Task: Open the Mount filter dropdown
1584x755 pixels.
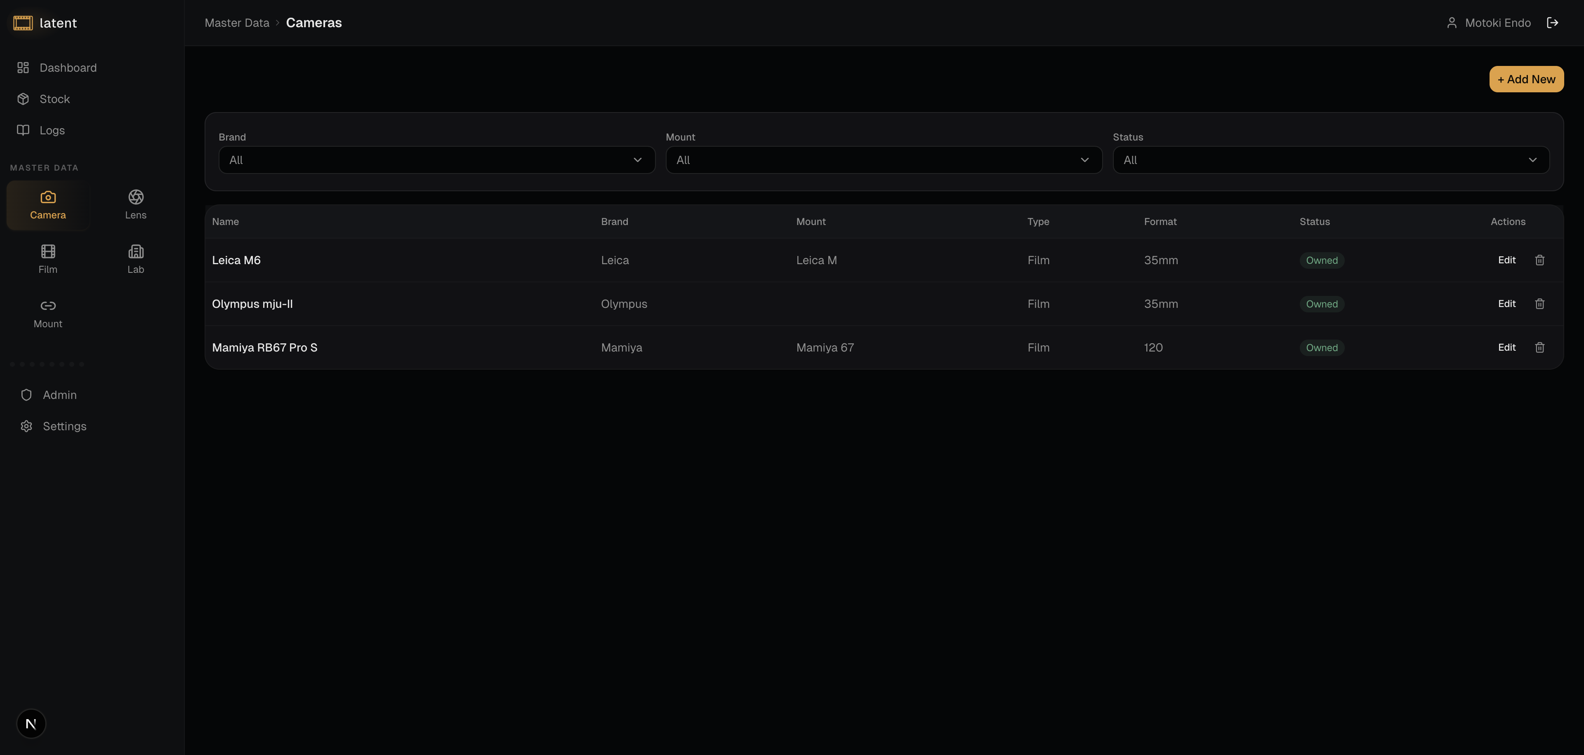Action: point(884,160)
